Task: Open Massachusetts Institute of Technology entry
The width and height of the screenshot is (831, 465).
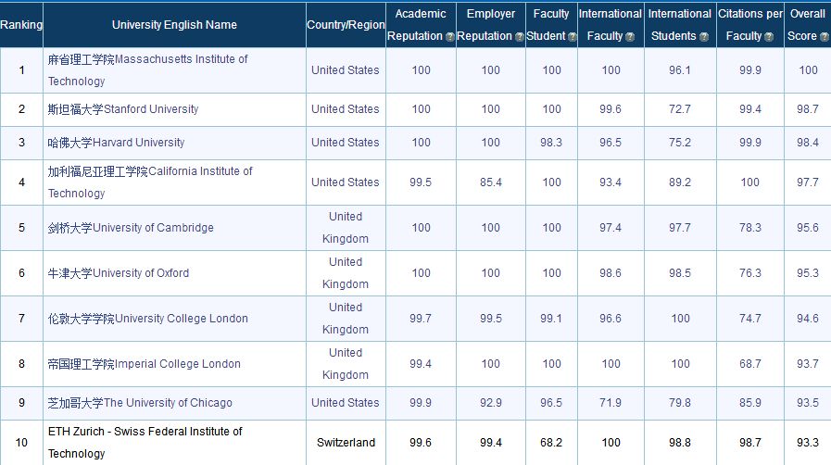Action: click(148, 69)
